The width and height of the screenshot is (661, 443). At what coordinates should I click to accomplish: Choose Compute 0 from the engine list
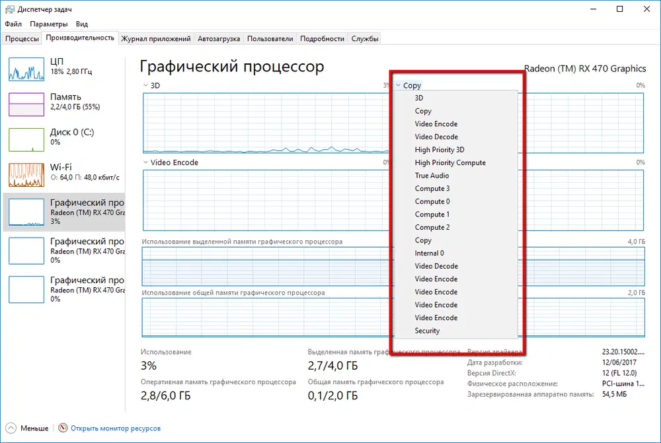(456, 202)
